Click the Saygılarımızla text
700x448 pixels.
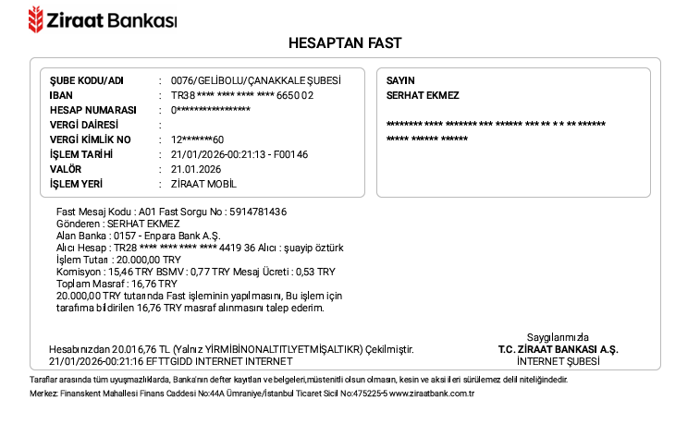(x=558, y=337)
